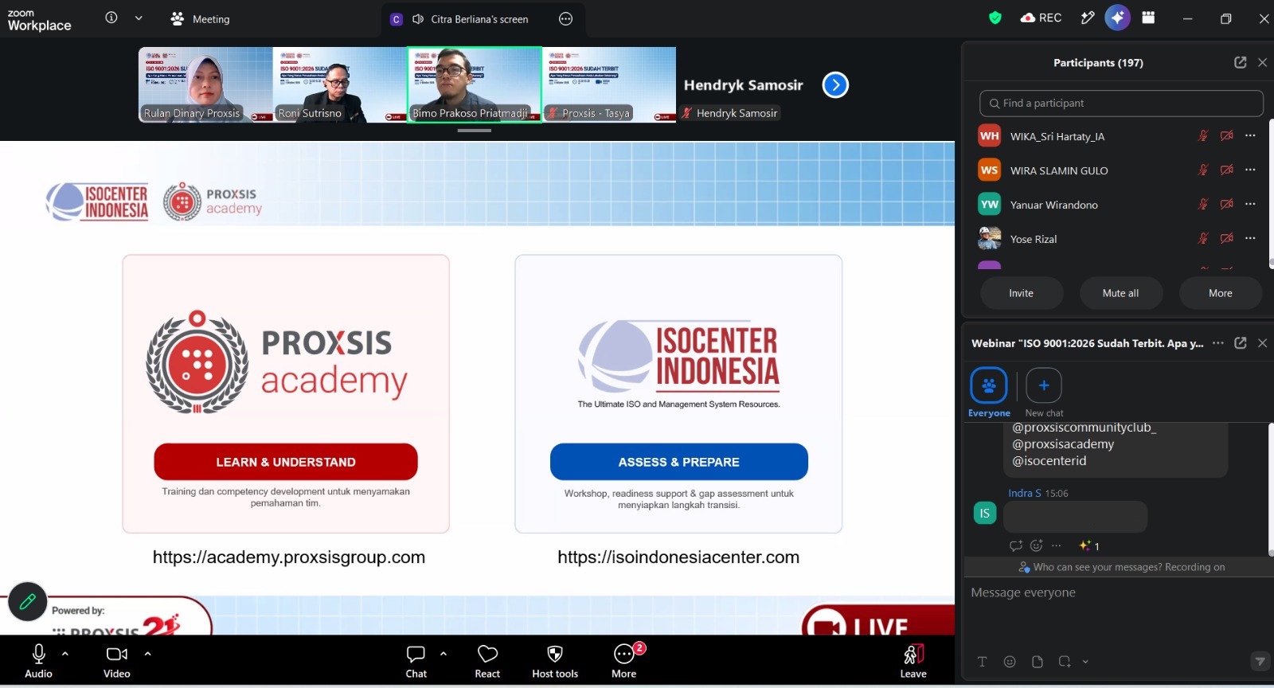The height and width of the screenshot is (688, 1274).
Task: Toggle WIKA_Sri Hartaty_IA microphone mute
Action: 1203,136
